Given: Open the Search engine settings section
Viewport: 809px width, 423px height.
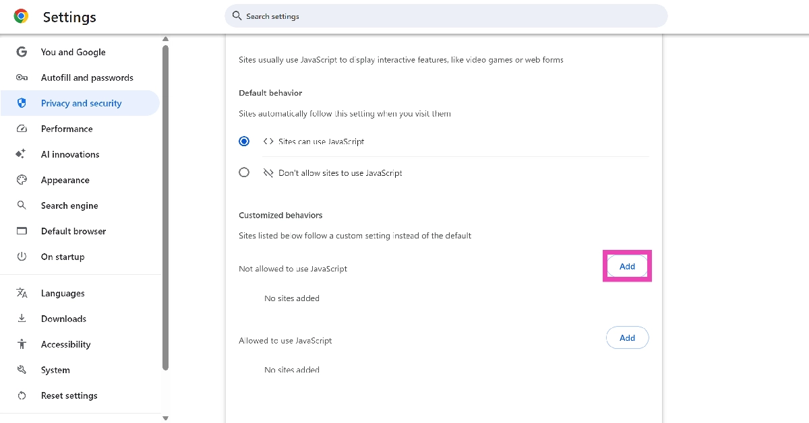Looking at the screenshot, I should pos(69,205).
